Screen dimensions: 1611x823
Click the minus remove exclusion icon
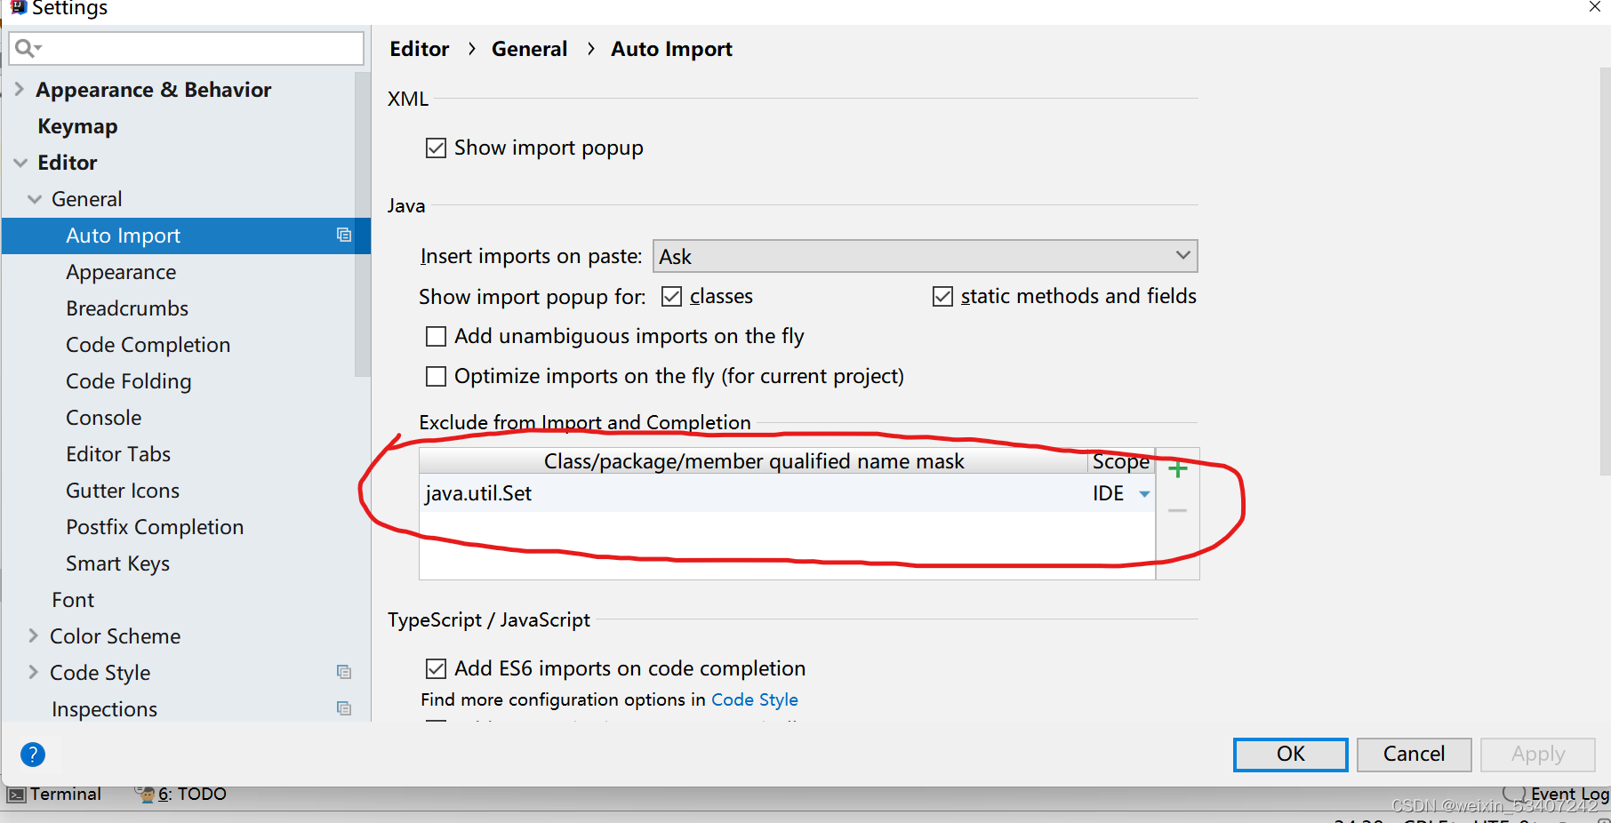point(1177,510)
